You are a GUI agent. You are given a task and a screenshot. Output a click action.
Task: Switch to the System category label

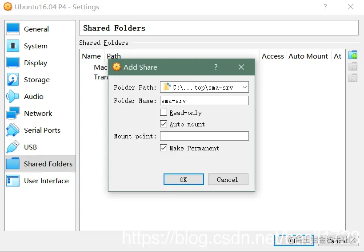tap(36, 46)
